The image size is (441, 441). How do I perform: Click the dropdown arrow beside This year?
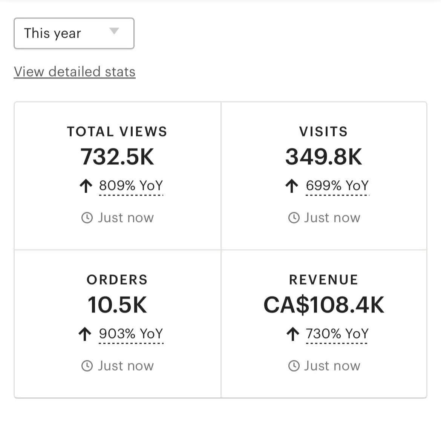[114, 31]
